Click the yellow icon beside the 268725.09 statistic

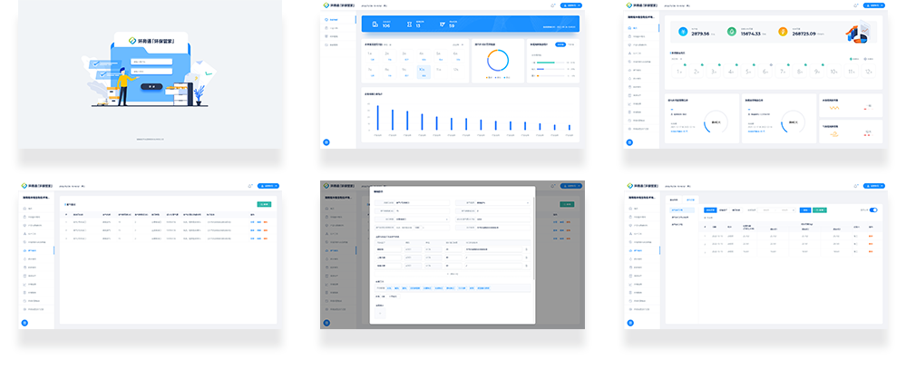click(784, 33)
